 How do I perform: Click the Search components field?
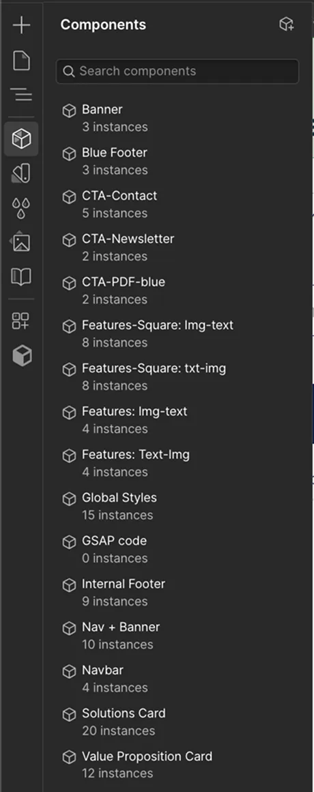(x=177, y=71)
